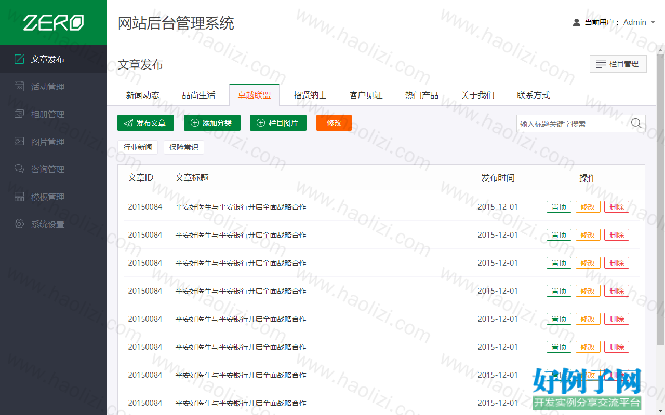The height and width of the screenshot is (415, 665).
Task: Click the ZERO logo
Action: point(53,22)
